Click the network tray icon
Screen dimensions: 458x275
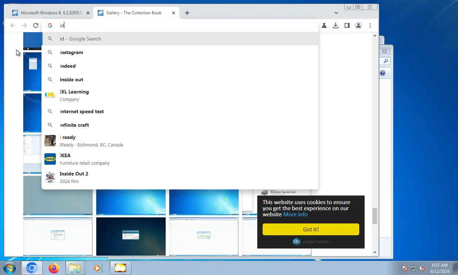coord(413,268)
